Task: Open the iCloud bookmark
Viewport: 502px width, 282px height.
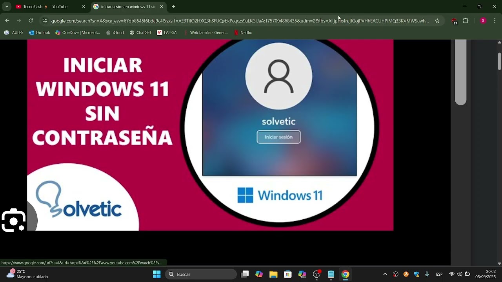Action: [115, 33]
